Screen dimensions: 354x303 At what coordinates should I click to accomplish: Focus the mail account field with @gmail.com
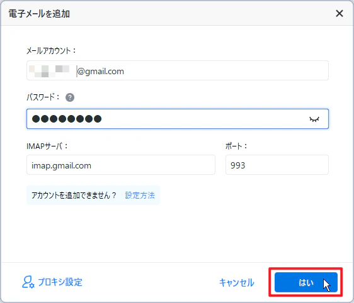click(178, 70)
